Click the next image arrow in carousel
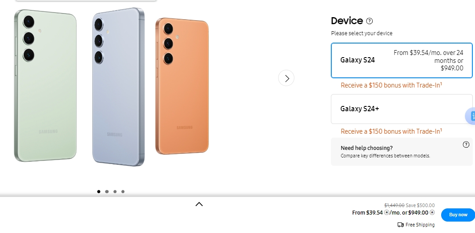475x233 pixels. tap(286, 78)
